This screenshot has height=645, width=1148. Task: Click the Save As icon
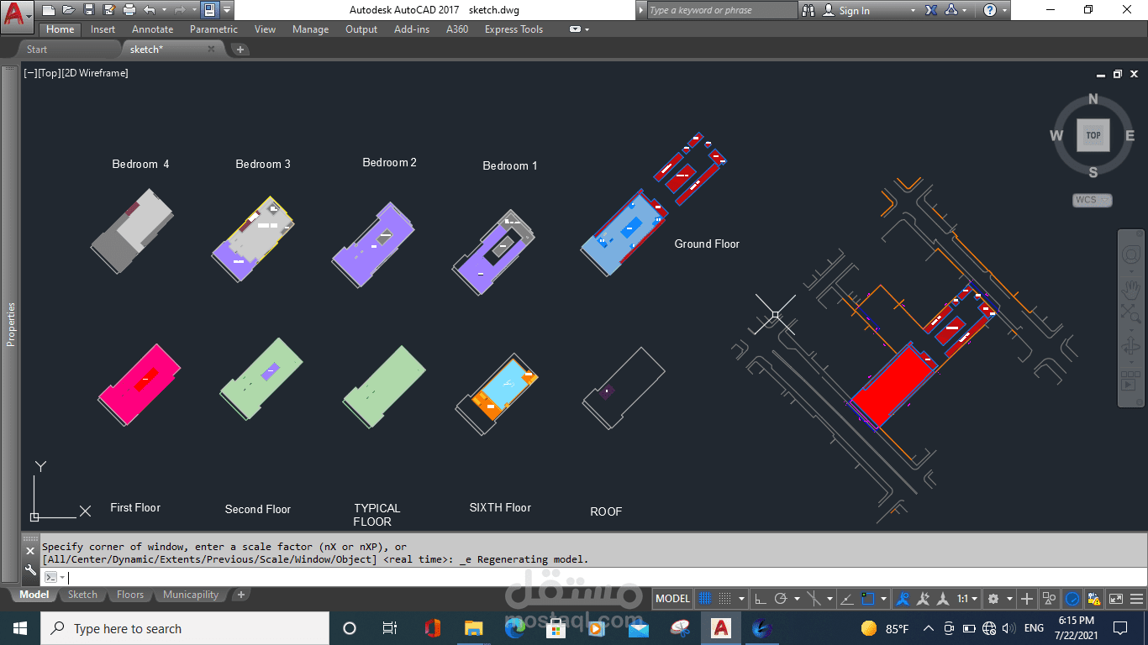tap(109, 10)
